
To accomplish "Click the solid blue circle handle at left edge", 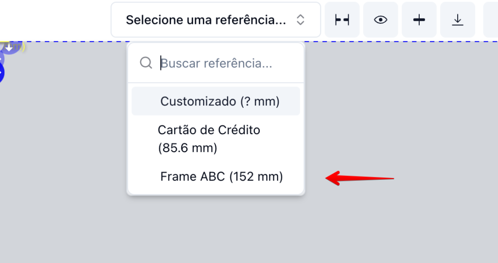I will 1,73.
